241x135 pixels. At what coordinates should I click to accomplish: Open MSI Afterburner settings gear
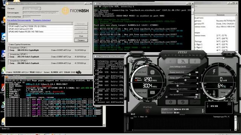171,102
